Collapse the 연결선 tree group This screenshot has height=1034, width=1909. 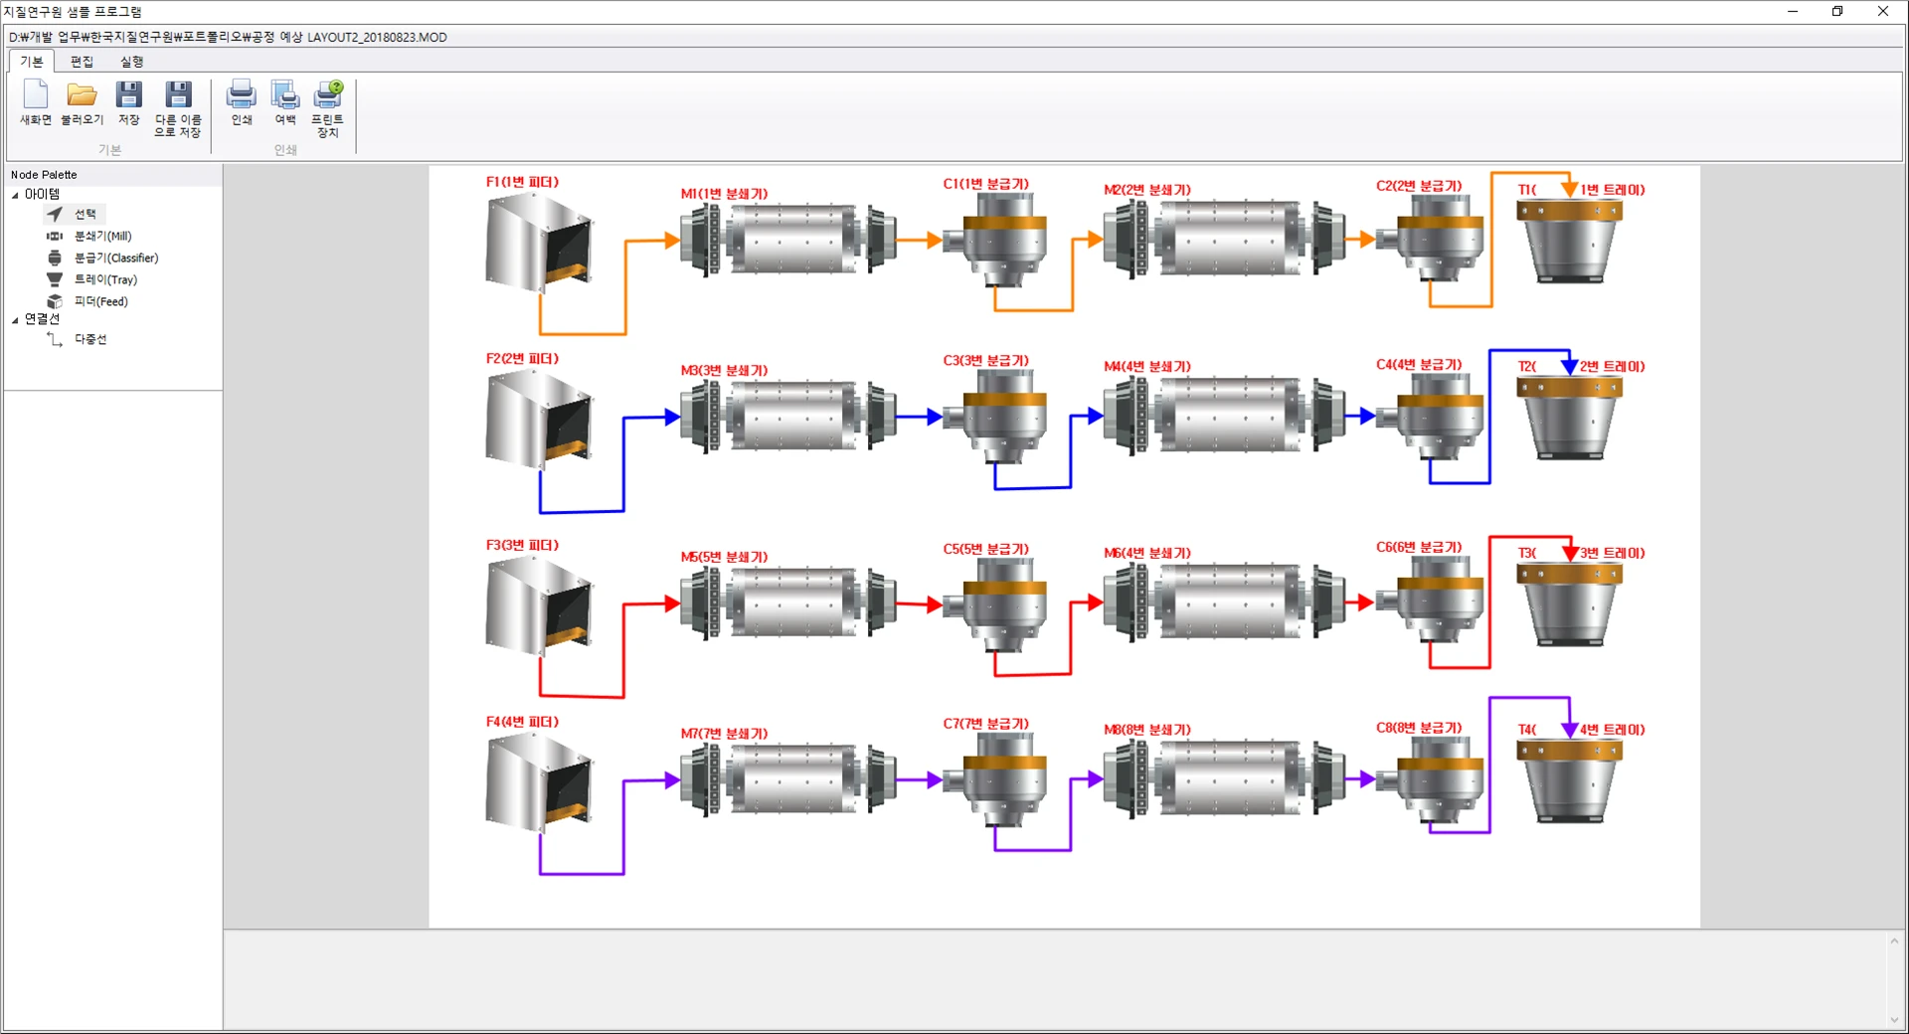coord(15,320)
